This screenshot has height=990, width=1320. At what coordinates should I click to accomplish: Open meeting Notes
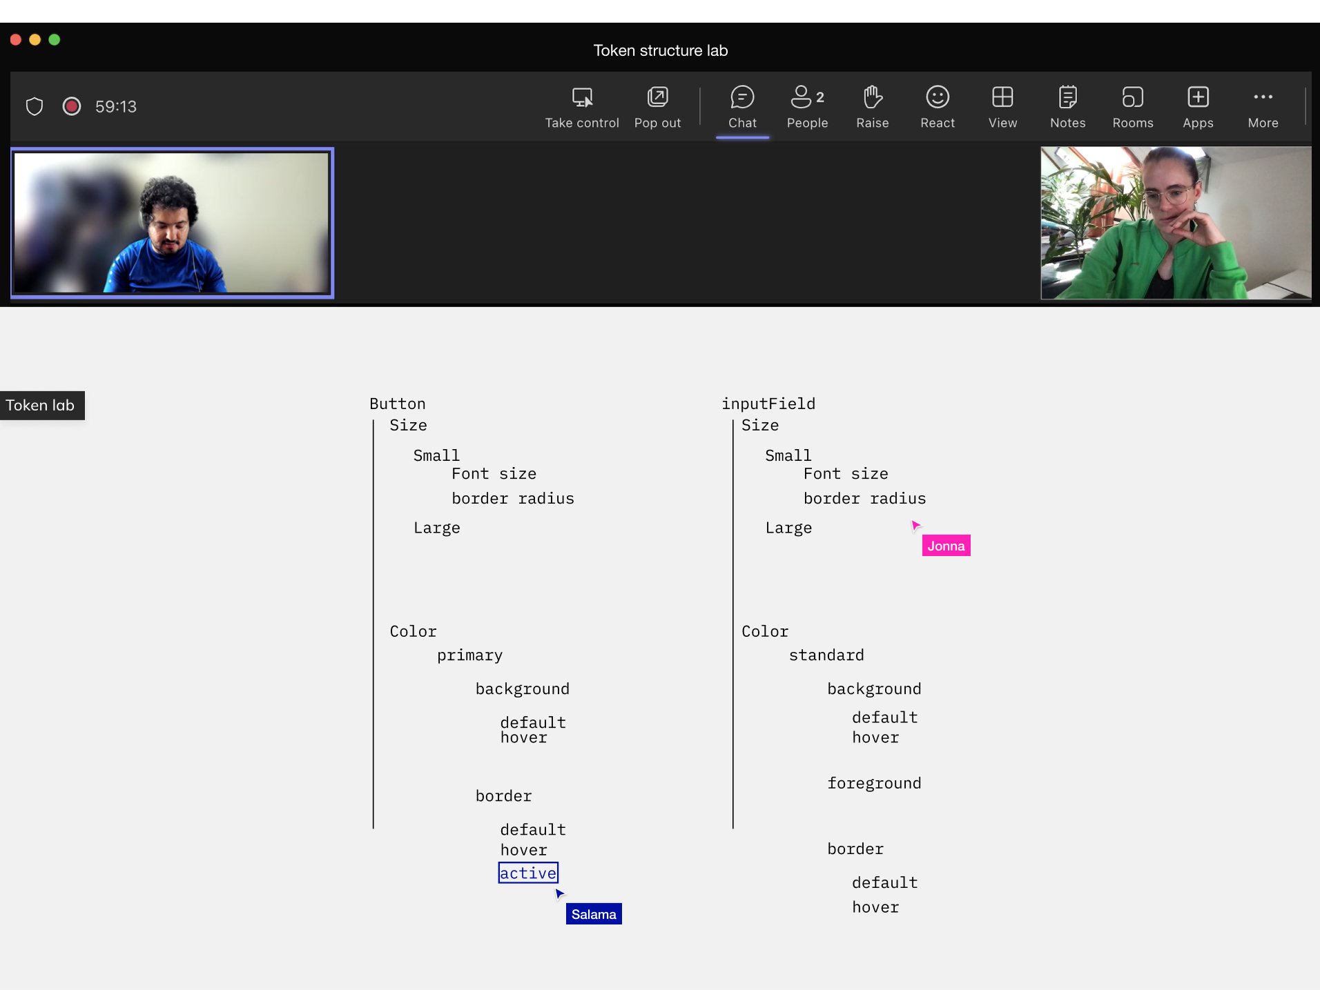coord(1067,107)
